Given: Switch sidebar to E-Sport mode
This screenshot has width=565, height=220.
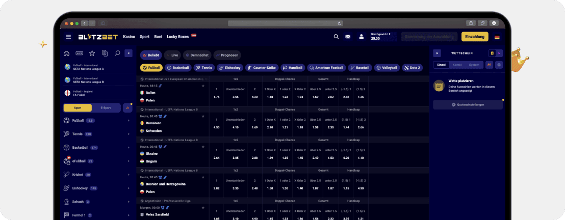Looking at the screenshot, I should pos(106,107).
